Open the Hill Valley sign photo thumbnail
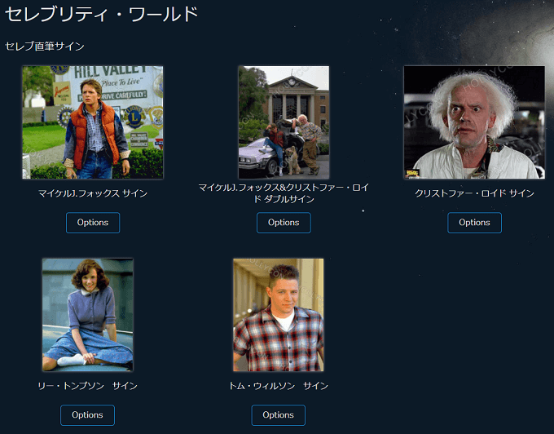This screenshot has width=554, height=434. 93,122
